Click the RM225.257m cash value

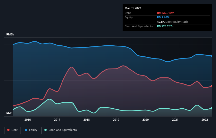165,26
